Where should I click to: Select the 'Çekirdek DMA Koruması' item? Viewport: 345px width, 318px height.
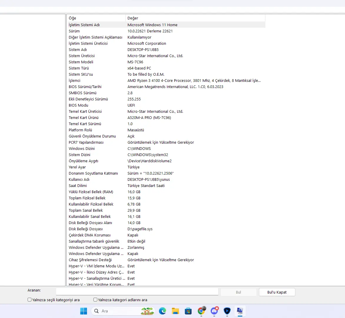pos(90,235)
